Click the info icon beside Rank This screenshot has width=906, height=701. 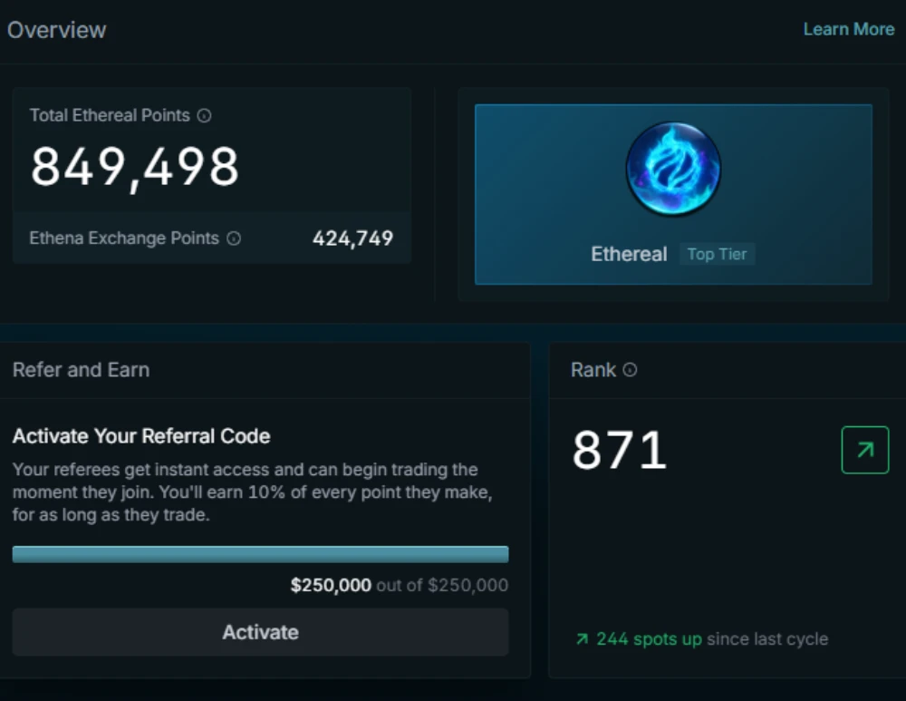[x=630, y=370]
